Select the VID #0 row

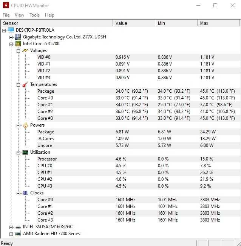[x=138, y=57]
